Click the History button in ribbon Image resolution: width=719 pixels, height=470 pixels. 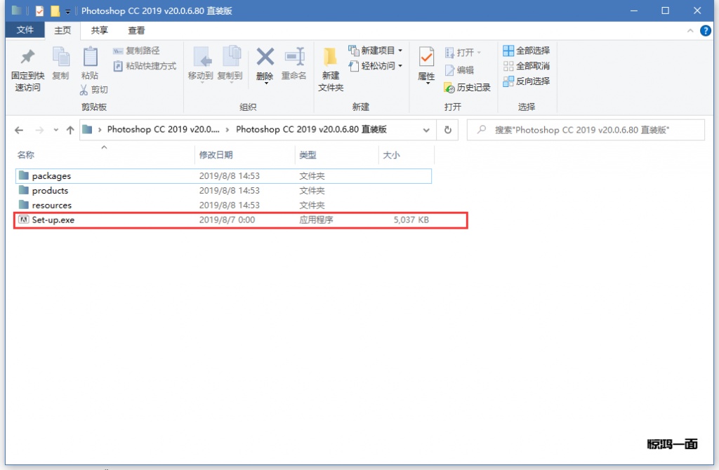[x=468, y=88]
